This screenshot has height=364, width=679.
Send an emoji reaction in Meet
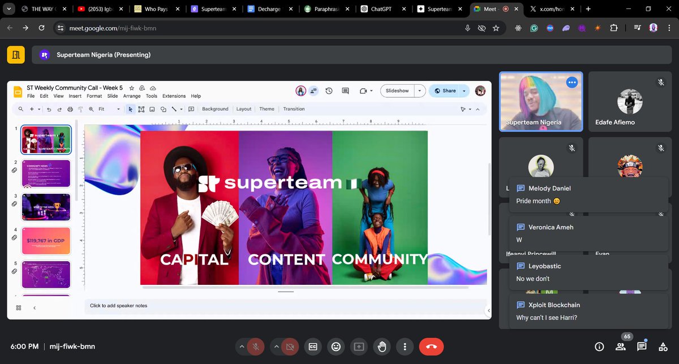[336, 346]
